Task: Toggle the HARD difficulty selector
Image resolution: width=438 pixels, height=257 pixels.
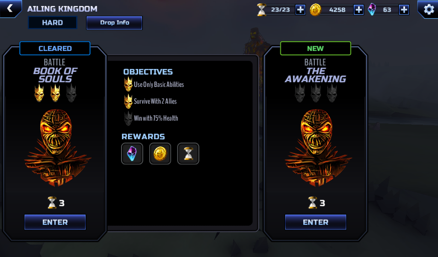Action: coord(53,23)
